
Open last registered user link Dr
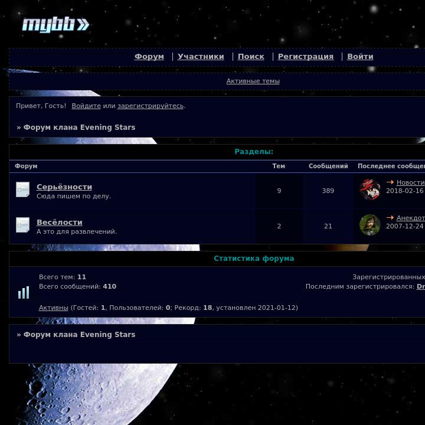[421, 286]
